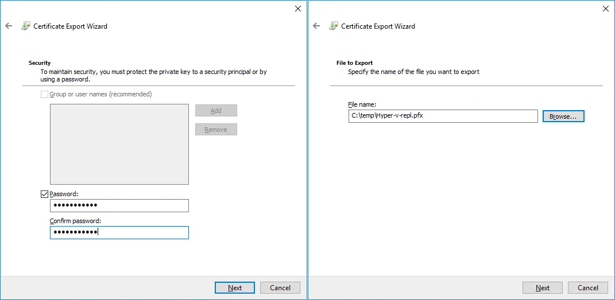The width and height of the screenshot is (615, 300).
Task: Cancel the wizard from the Security page
Action: click(280, 288)
